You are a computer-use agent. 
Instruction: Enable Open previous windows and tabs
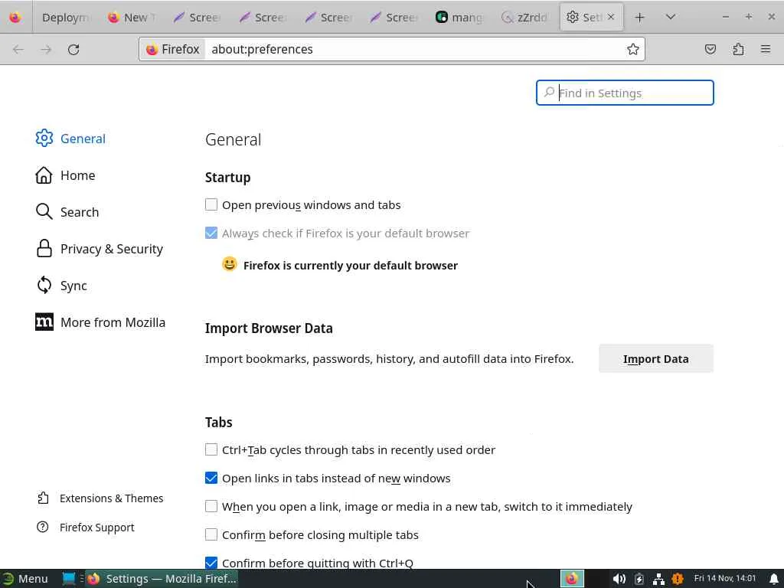[211, 204]
